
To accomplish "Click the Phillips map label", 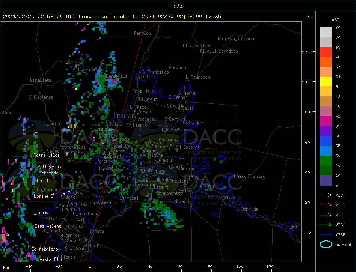I will [179, 181].
